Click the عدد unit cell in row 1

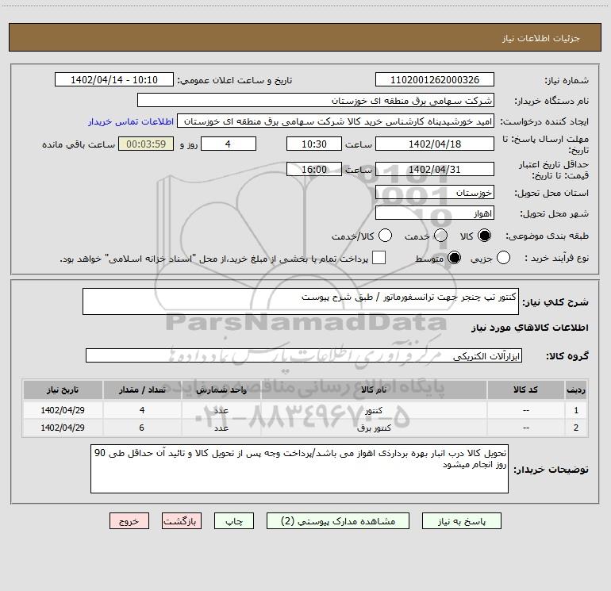(221, 410)
